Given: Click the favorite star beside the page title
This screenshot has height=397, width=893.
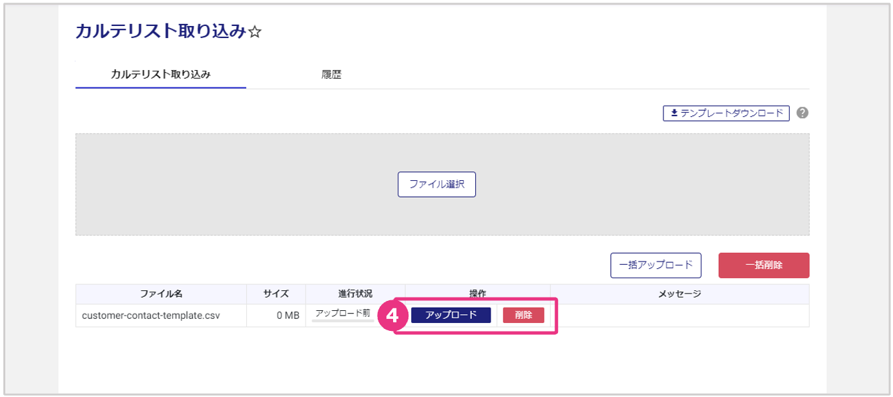Looking at the screenshot, I should pyautogui.click(x=255, y=33).
